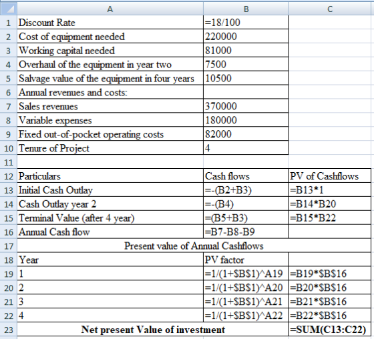374x339 pixels.
Task: Select column C header
Action: [330, 9]
